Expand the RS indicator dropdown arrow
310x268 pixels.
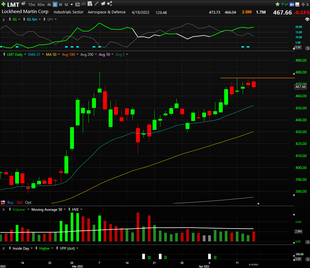click(x=19, y=19)
